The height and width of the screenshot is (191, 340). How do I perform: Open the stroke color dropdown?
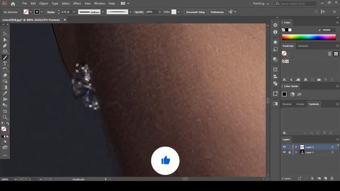[x=41, y=12]
